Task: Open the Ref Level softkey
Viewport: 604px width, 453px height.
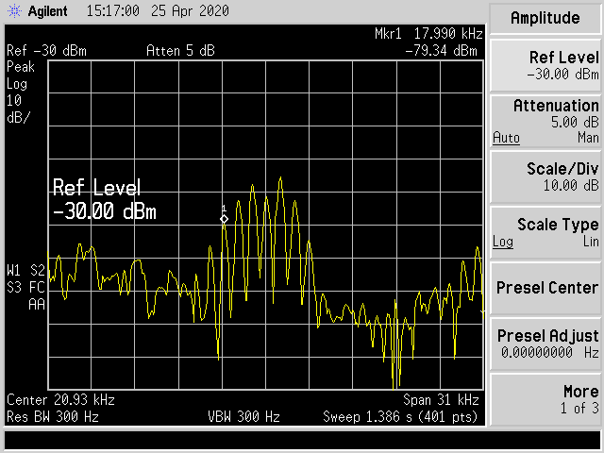Action: [545, 66]
